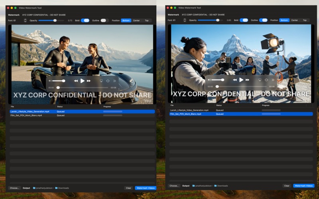
Task: Click picture-in-picture icon in film set player
Action: pyautogui.click(x=266, y=80)
